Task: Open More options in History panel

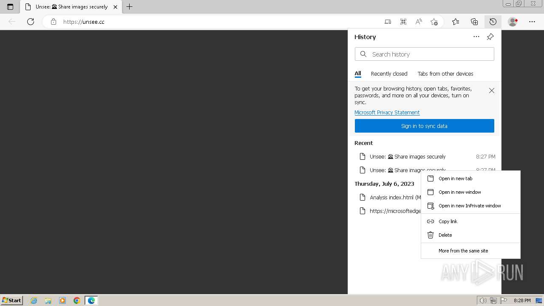Action: 476,37
